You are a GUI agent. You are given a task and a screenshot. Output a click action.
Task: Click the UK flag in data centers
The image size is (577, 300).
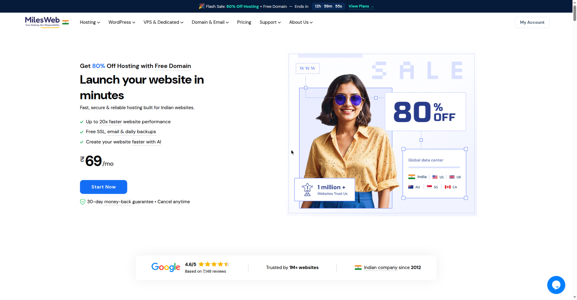pyautogui.click(x=452, y=177)
